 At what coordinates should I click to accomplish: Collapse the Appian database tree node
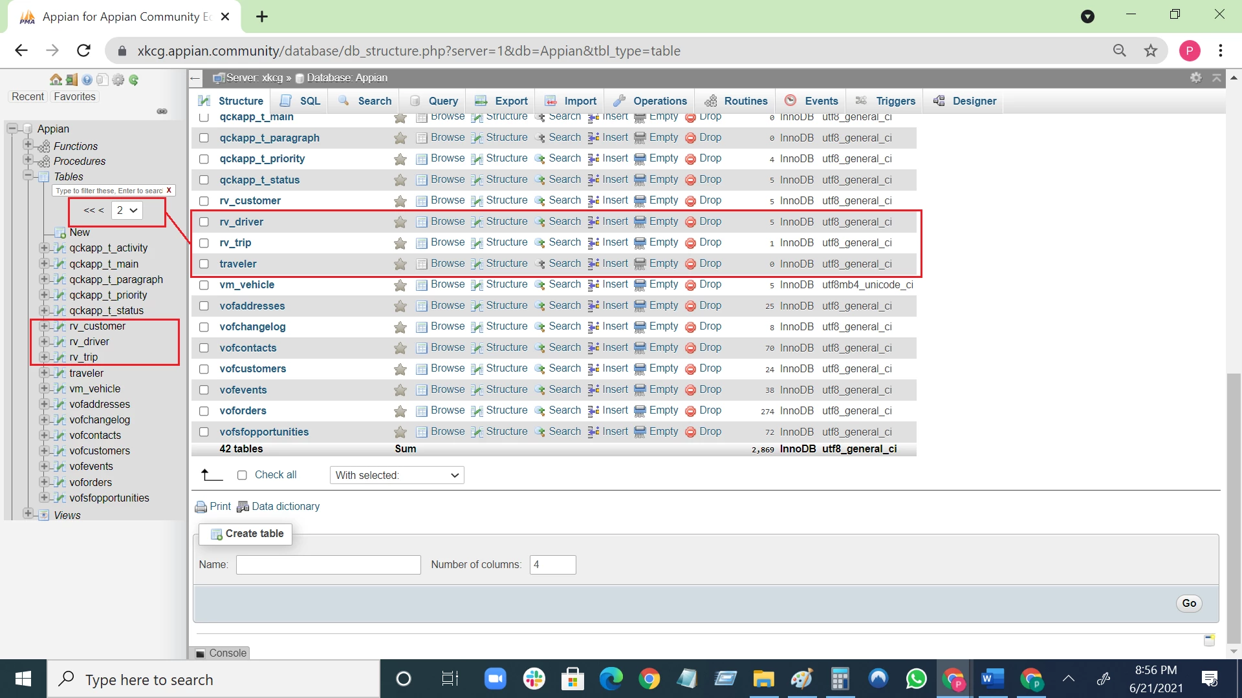tap(12, 129)
